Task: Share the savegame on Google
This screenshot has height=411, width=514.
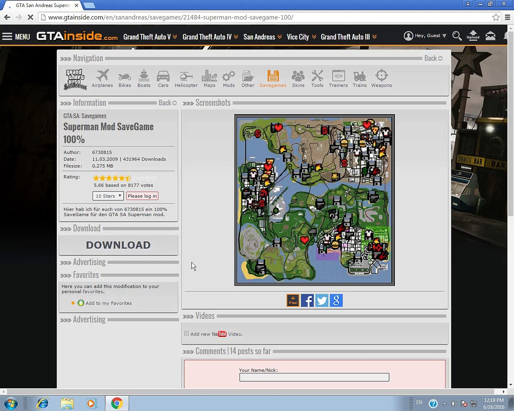Action: 336,301
